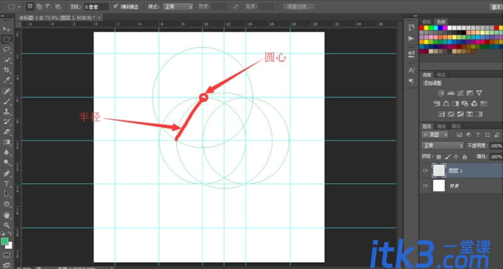Screen dimensions: 503x269
Task: Toggle Quick Mask mode icon
Action: click(x=6, y=255)
